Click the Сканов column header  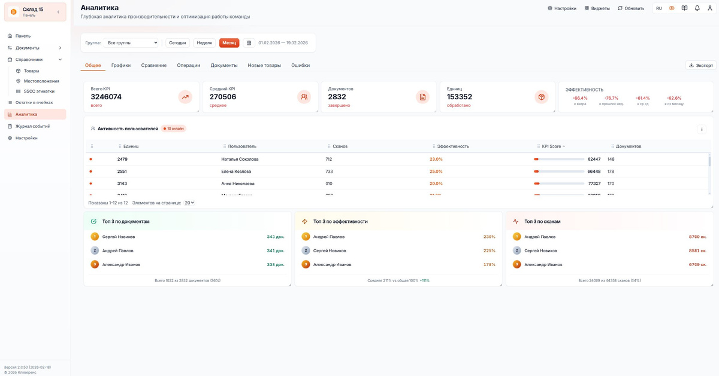pos(340,146)
